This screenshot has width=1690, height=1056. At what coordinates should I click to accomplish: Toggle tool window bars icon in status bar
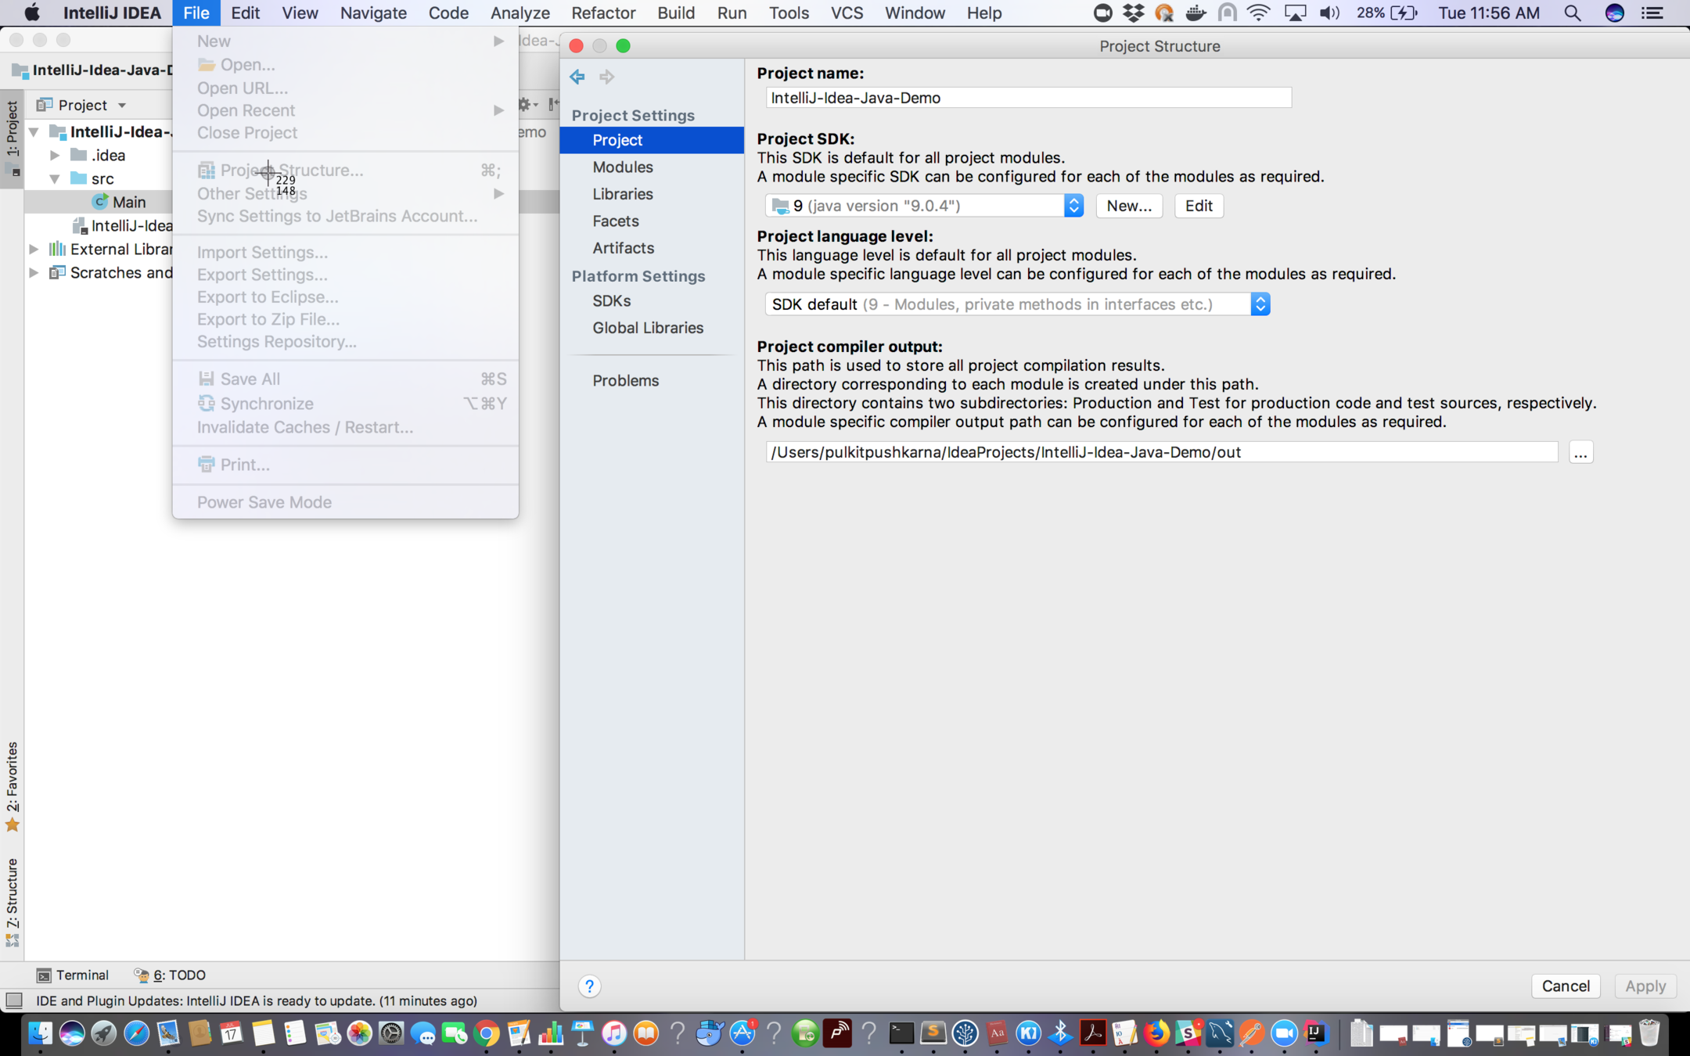click(14, 1000)
